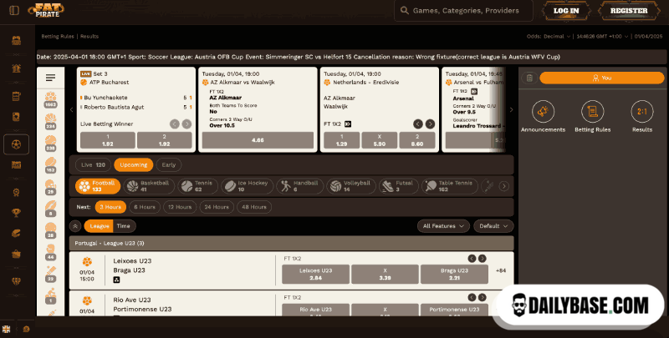Open the GMT +1:00 time zone dropdown
This screenshot has width=669, height=338.
(602, 37)
